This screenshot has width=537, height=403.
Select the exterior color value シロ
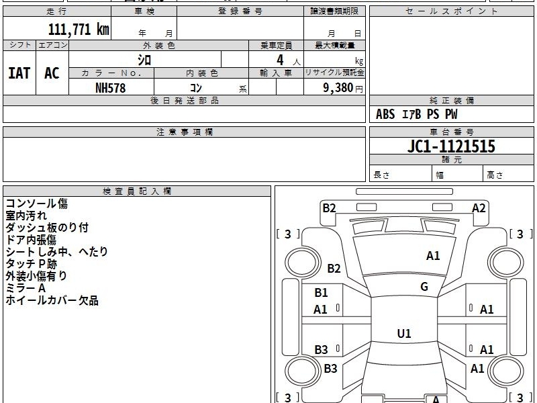point(144,60)
